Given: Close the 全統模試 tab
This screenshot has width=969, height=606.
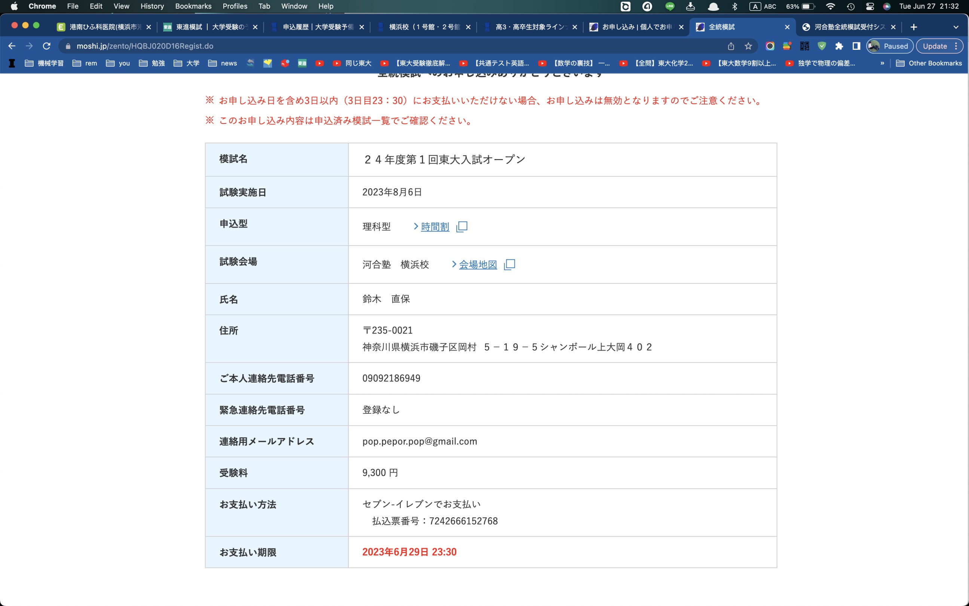Looking at the screenshot, I should click(787, 27).
